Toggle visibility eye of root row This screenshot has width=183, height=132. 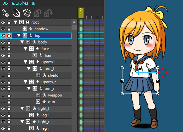tap(3, 22)
